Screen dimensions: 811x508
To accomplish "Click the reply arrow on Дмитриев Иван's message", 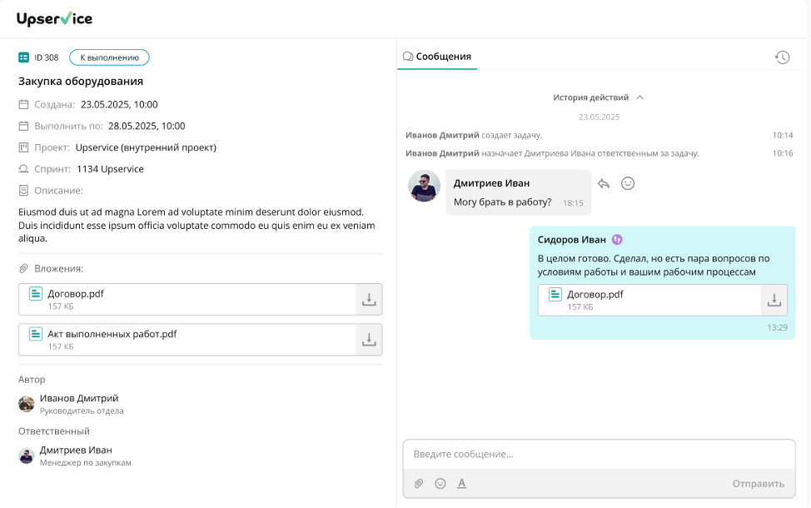I will pyautogui.click(x=604, y=184).
